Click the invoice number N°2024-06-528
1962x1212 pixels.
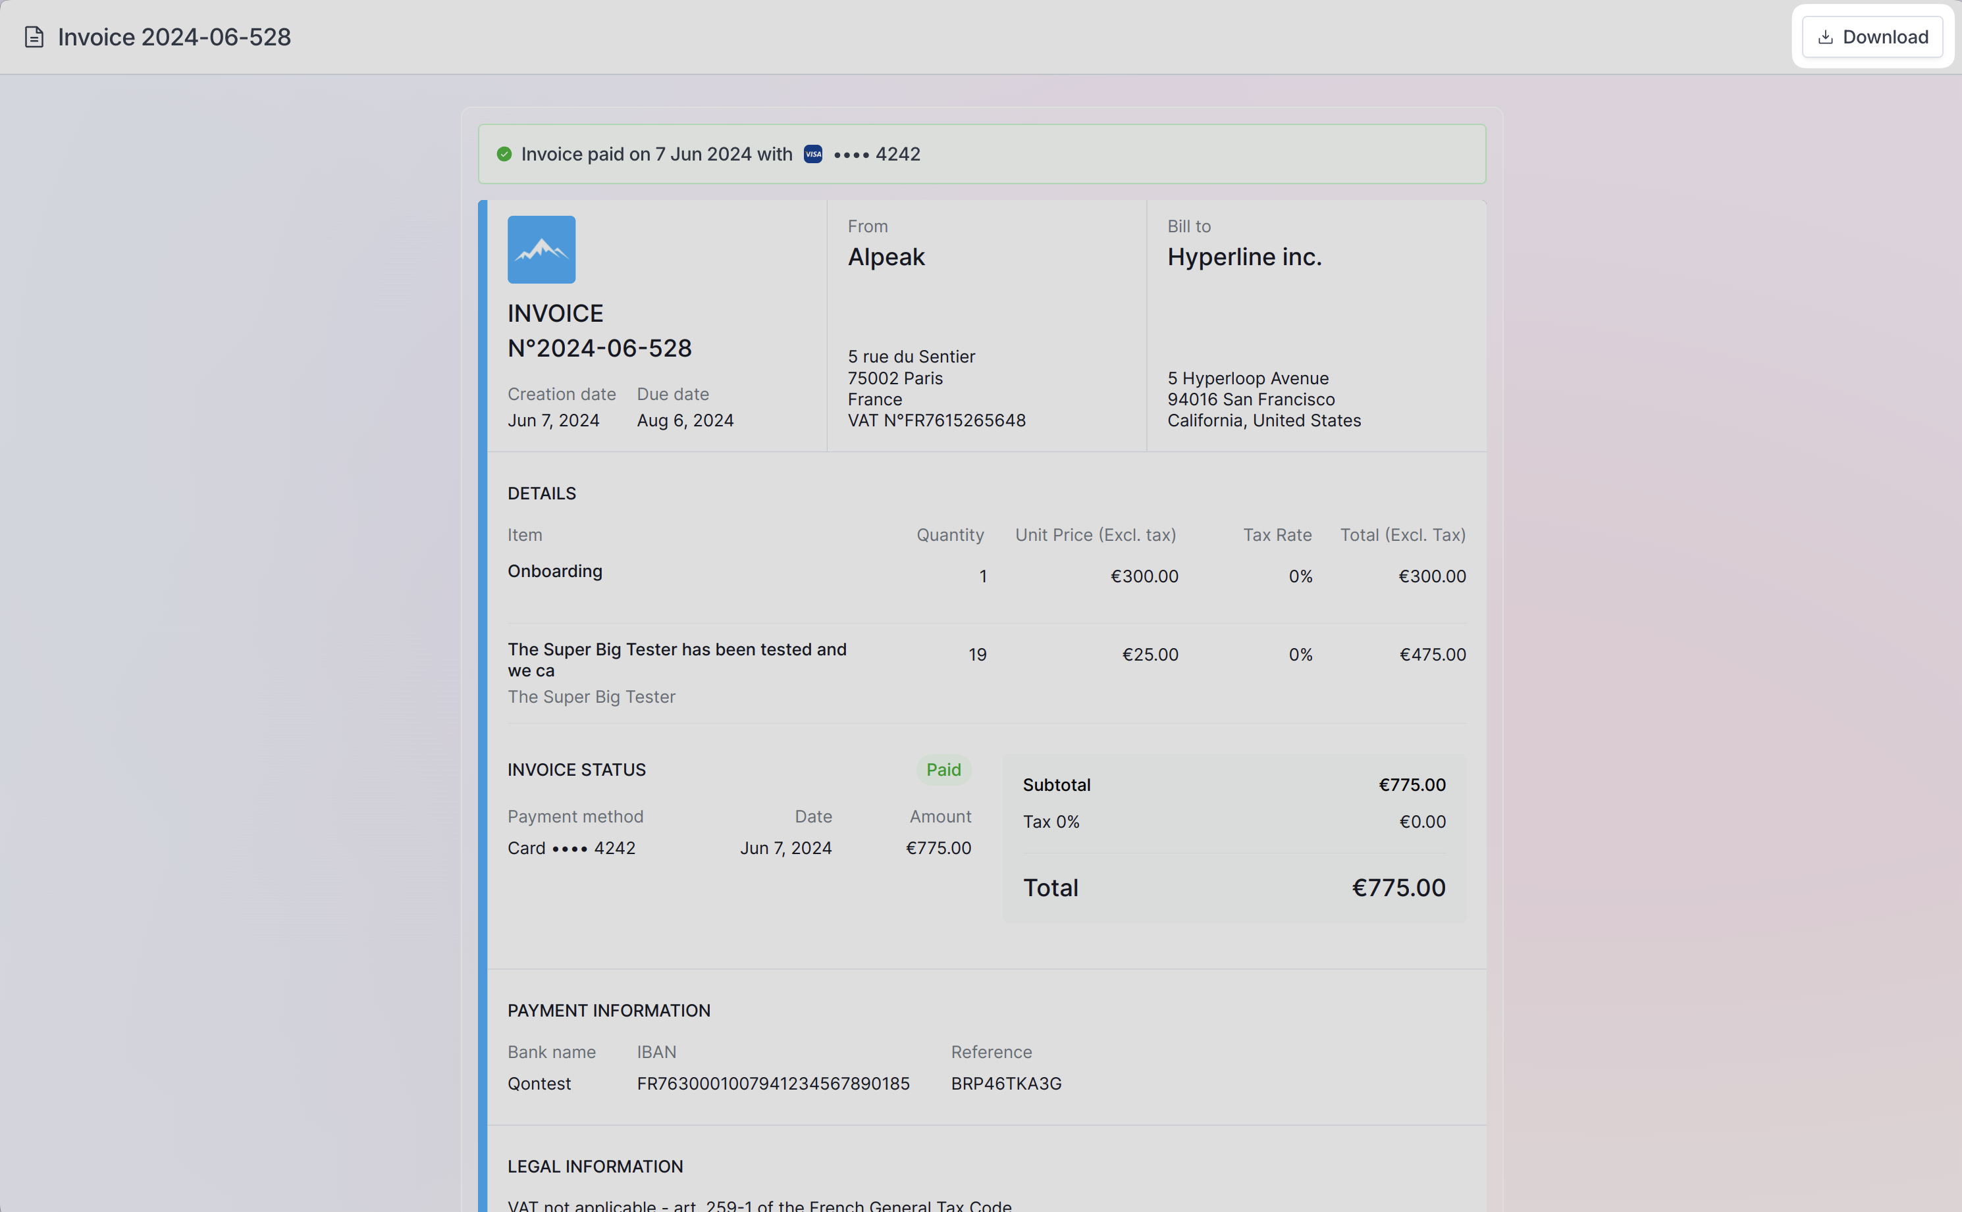599,348
